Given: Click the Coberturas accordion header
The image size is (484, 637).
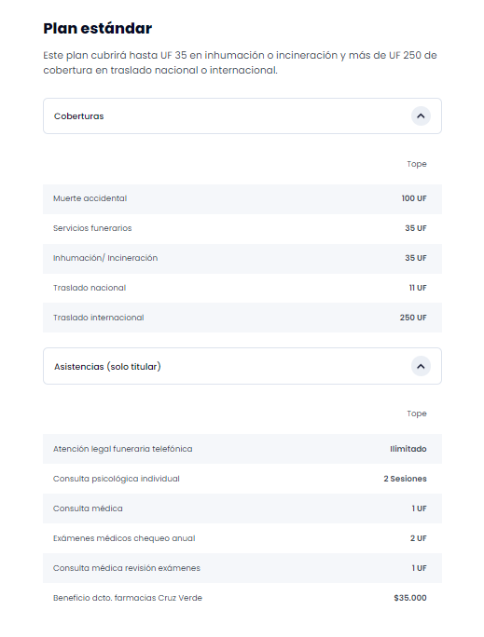Looking at the screenshot, I should point(242,116).
